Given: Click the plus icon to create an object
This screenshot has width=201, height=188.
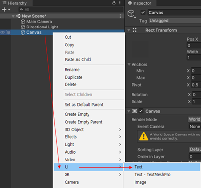Looking at the screenshot, I should coord(4,10).
